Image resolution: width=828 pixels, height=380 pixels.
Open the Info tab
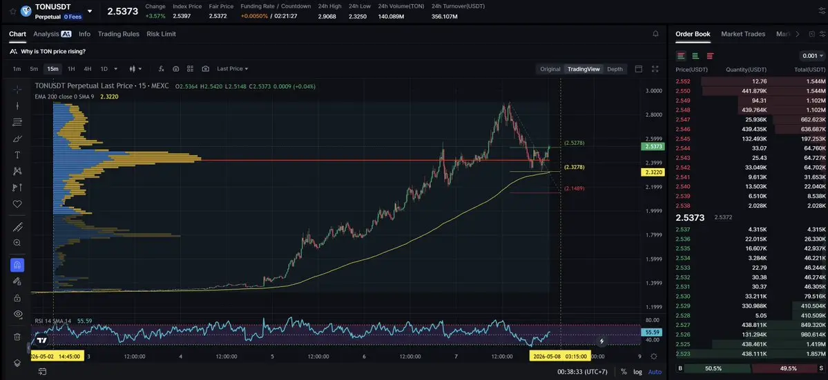point(84,34)
